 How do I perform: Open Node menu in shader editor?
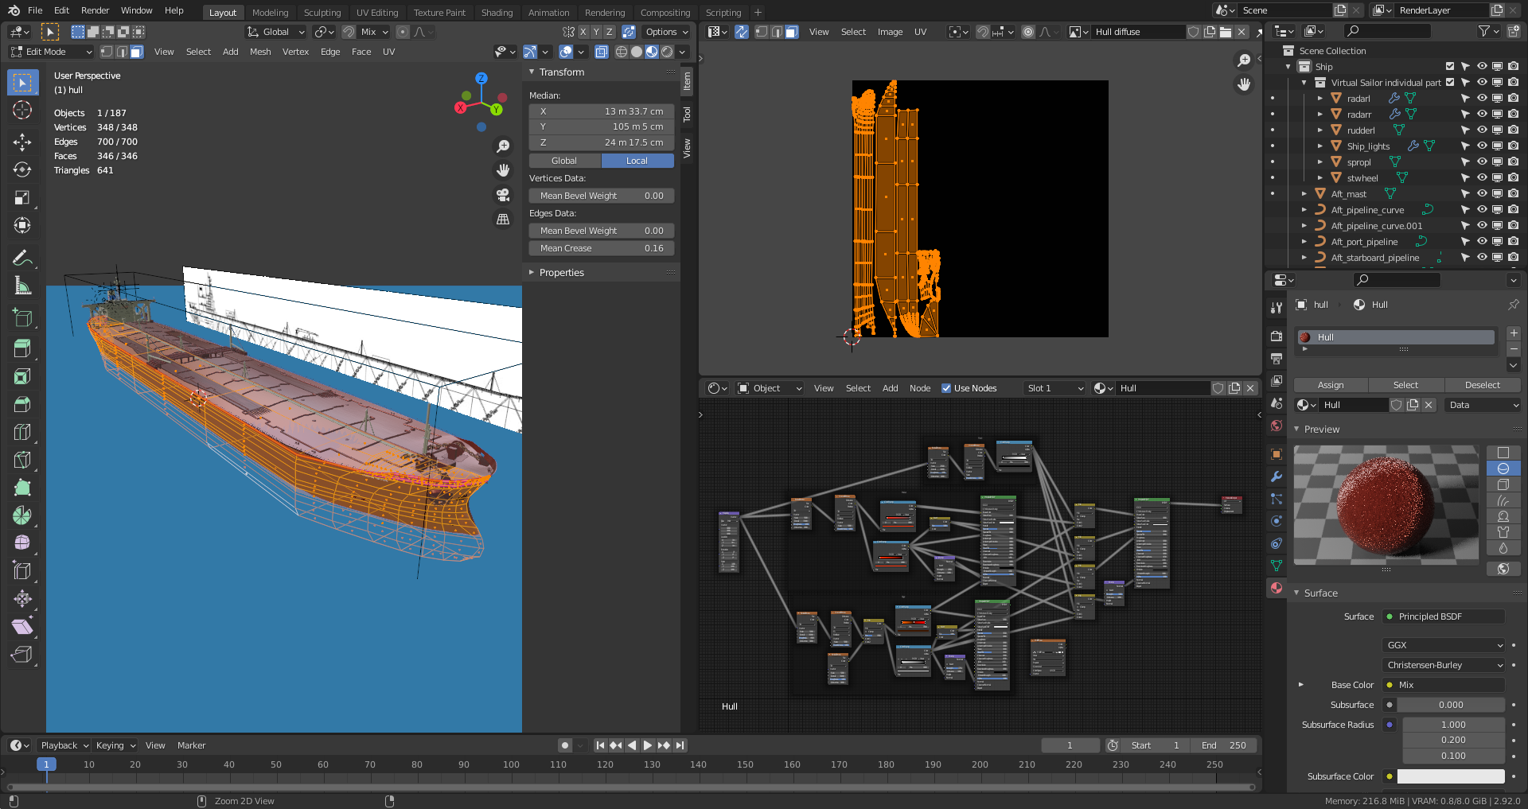(x=920, y=388)
